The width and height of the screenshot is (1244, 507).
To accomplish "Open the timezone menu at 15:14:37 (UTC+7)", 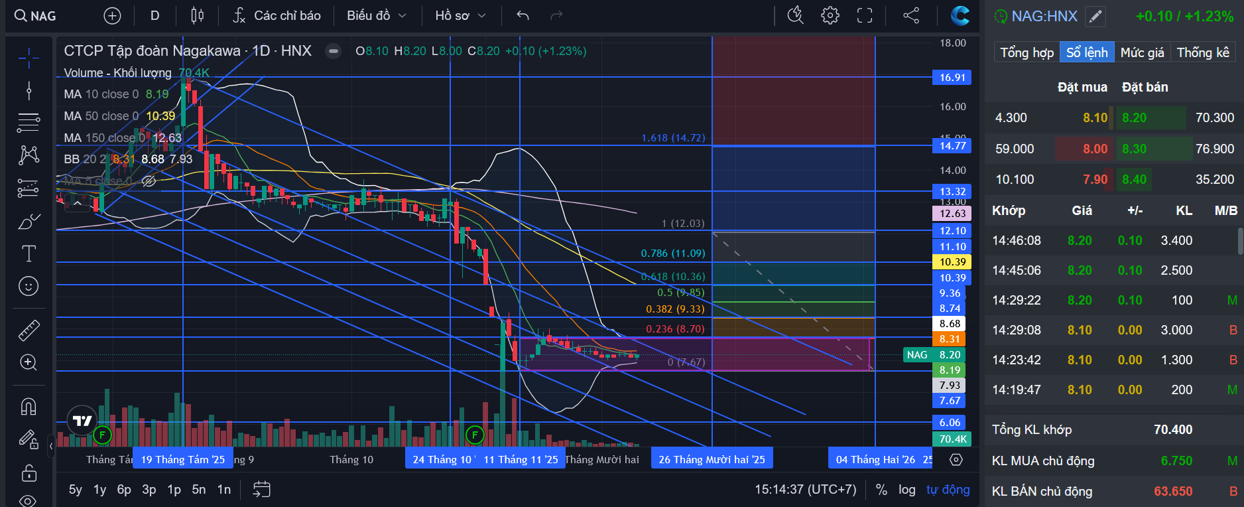I will [805, 490].
